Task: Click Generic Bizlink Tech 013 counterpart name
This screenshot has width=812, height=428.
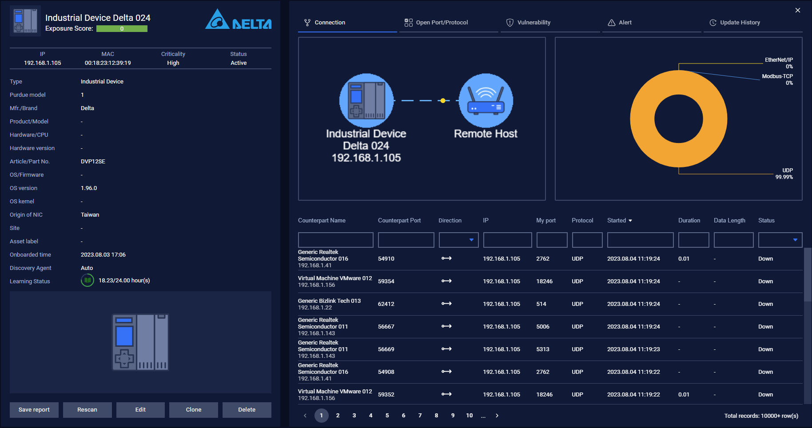Action: (329, 301)
